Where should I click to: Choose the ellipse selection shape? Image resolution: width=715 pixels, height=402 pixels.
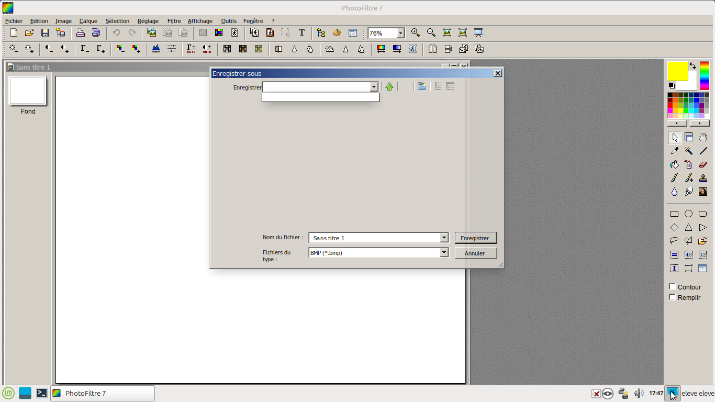tap(689, 214)
